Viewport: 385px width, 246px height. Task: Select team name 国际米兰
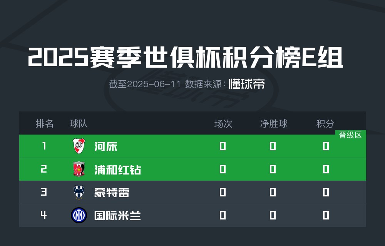[117, 216]
